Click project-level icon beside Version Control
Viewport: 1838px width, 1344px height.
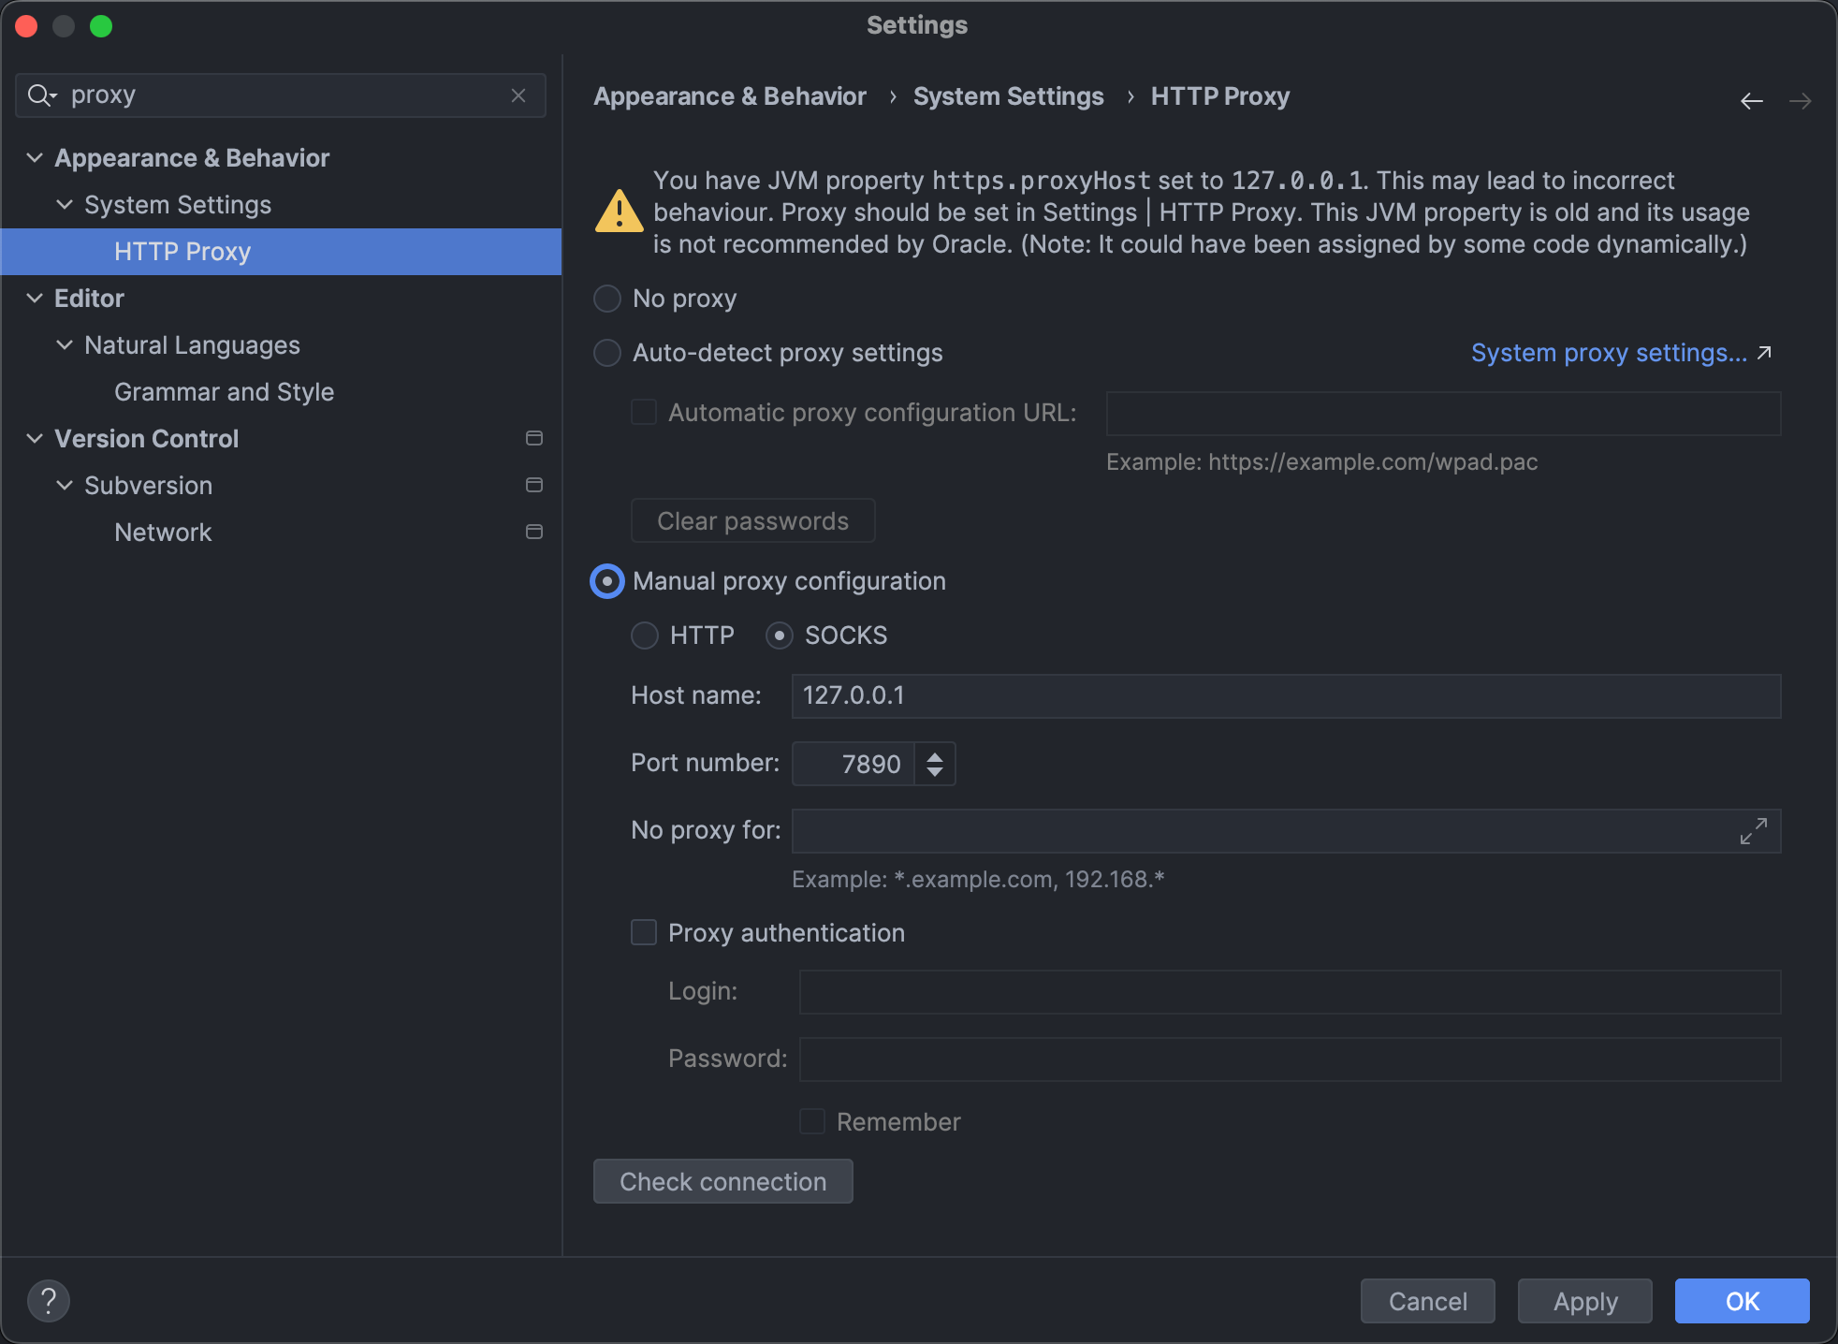coord(534,438)
